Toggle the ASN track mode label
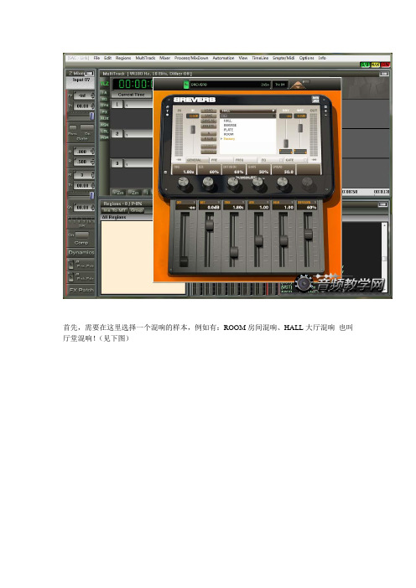 [x=104, y=125]
